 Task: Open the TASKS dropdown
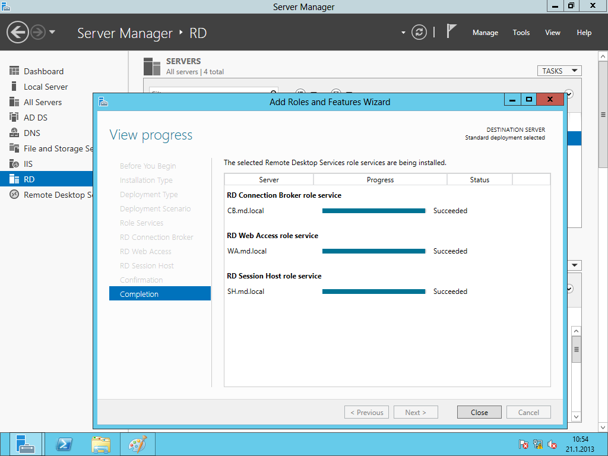(559, 71)
